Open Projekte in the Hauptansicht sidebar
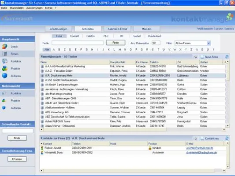The width and height of the screenshot is (235, 176). [15, 69]
